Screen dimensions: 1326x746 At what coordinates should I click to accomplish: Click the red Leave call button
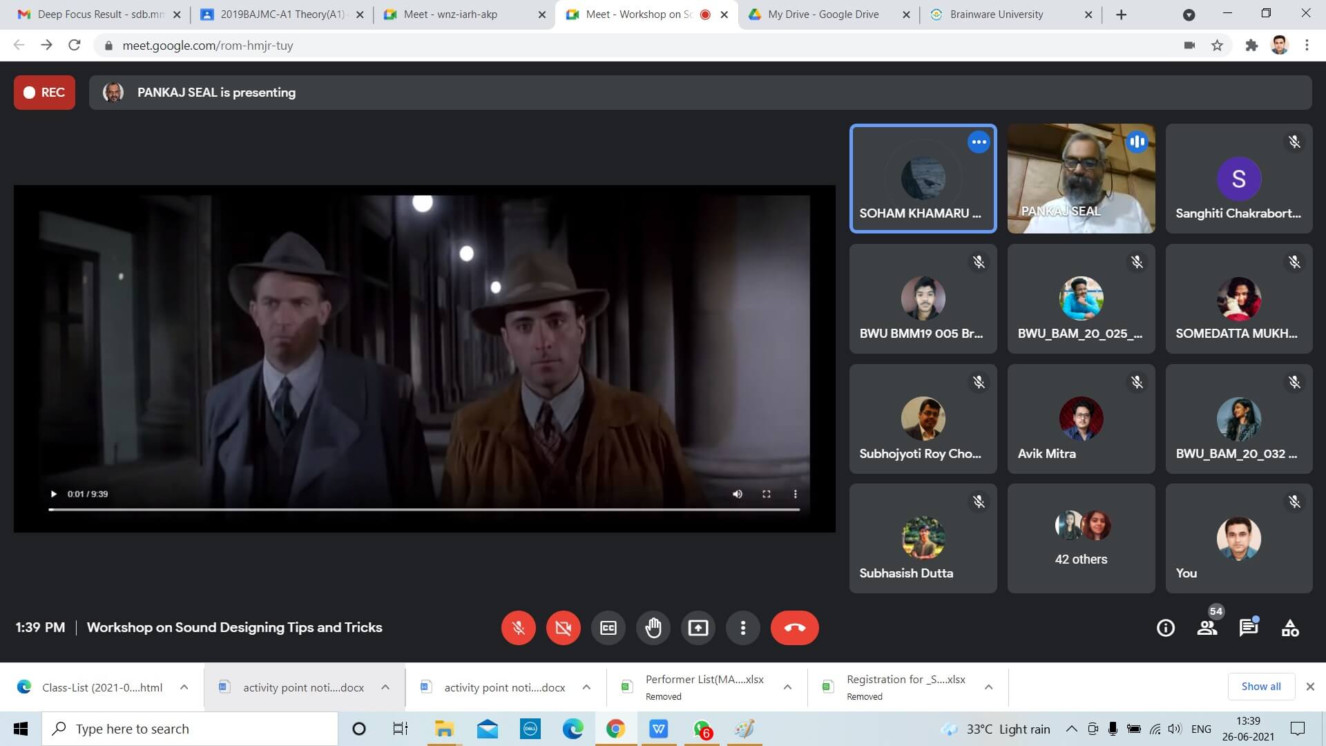(794, 628)
